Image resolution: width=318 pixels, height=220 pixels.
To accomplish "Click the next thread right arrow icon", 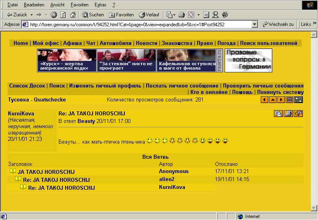I will pos(281,100).
